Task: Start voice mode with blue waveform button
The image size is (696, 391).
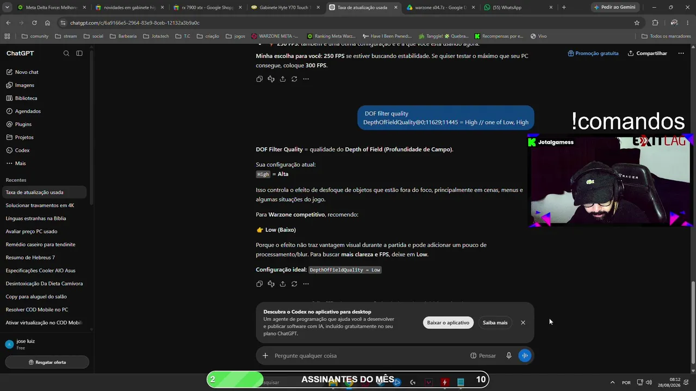Action: pos(525,356)
